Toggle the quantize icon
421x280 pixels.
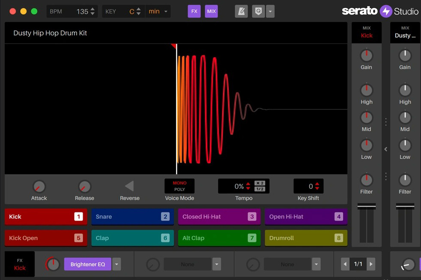click(258, 11)
